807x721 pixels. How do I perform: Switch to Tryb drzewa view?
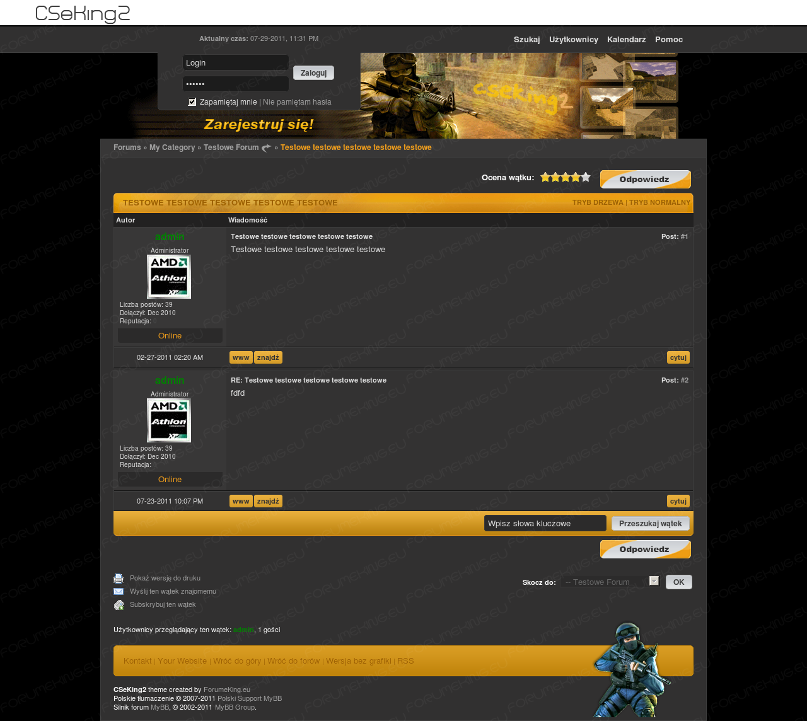click(x=598, y=202)
